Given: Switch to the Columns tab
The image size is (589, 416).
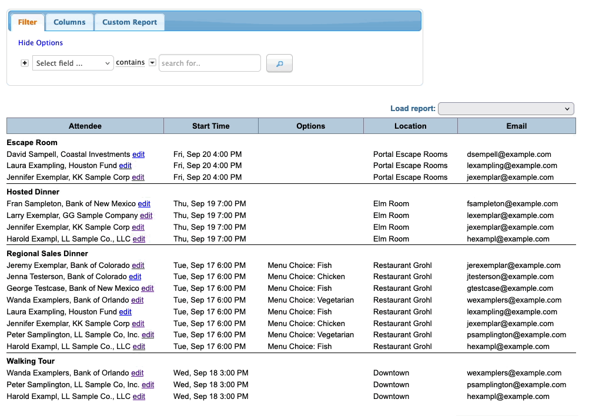Looking at the screenshot, I should tap(69, 22).
